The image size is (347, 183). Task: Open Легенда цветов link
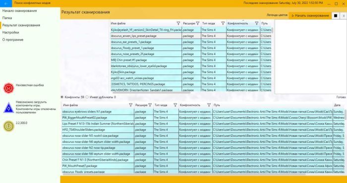[x=277, y=15]
